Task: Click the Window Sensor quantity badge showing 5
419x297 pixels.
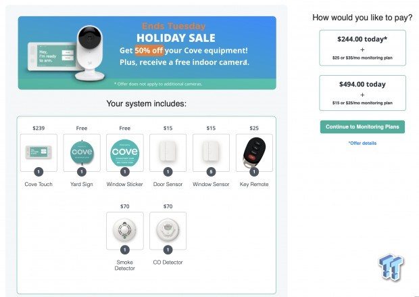Action: [x=211, y=172]
